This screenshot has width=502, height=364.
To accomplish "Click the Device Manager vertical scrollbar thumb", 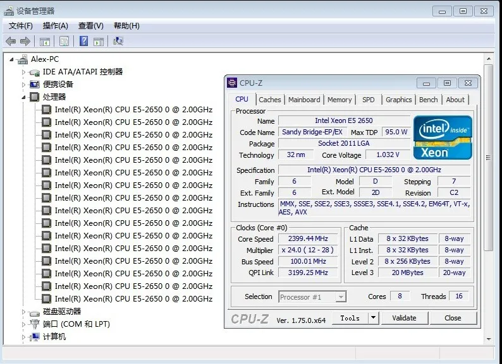I will pyautogui.click(x=488, y=157).
